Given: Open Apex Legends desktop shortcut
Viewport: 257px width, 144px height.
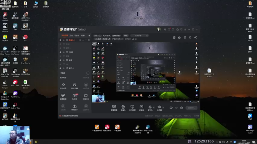Looking at the screenshot, I should [x=5, y=17].
